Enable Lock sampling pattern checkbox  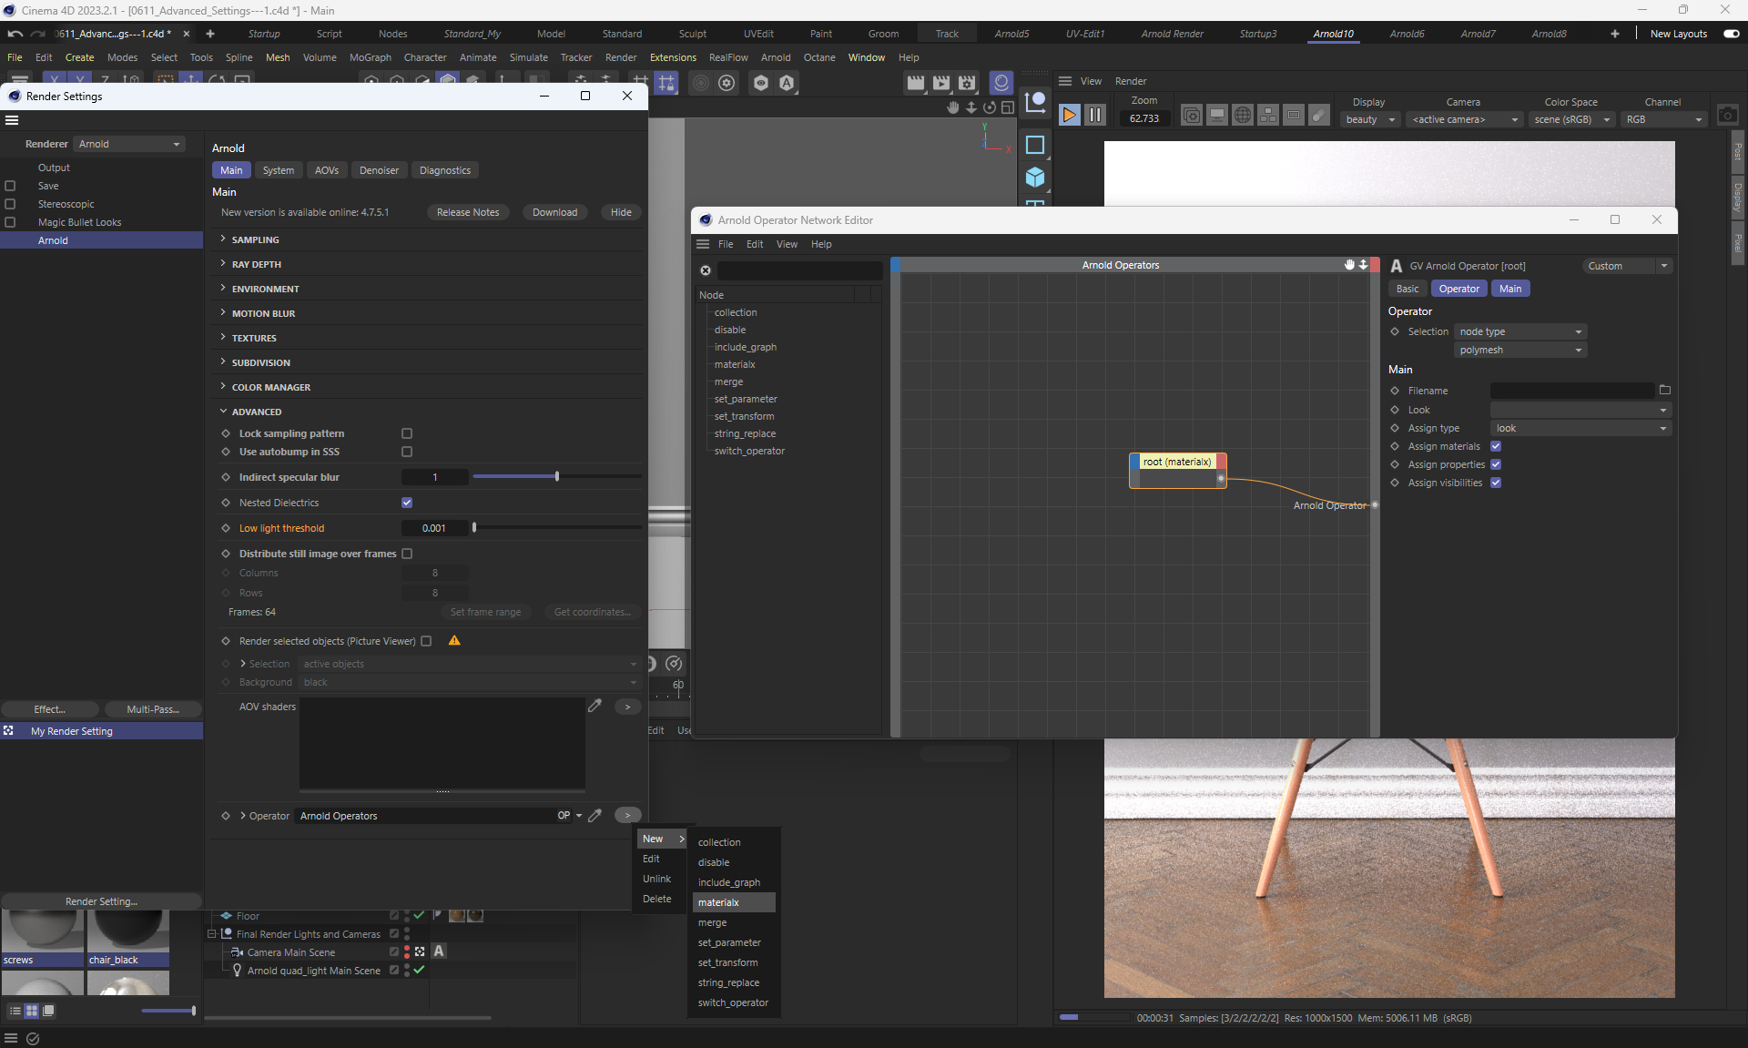coord(407,433)
